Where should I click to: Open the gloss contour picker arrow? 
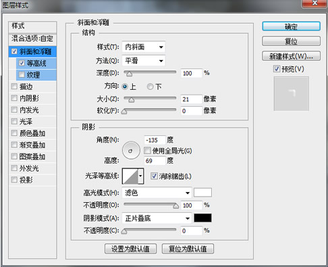pos(140,176)
